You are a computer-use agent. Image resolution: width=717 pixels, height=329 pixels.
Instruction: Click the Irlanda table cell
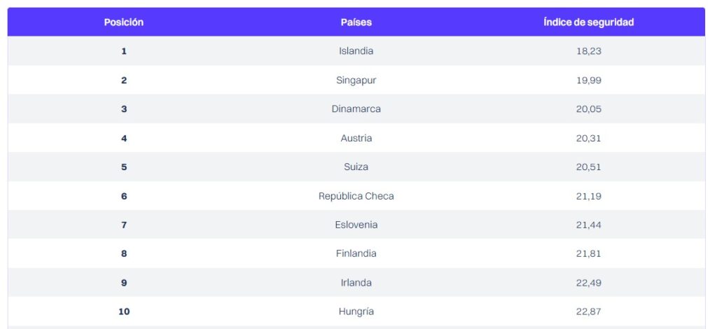tap(356, 283)
